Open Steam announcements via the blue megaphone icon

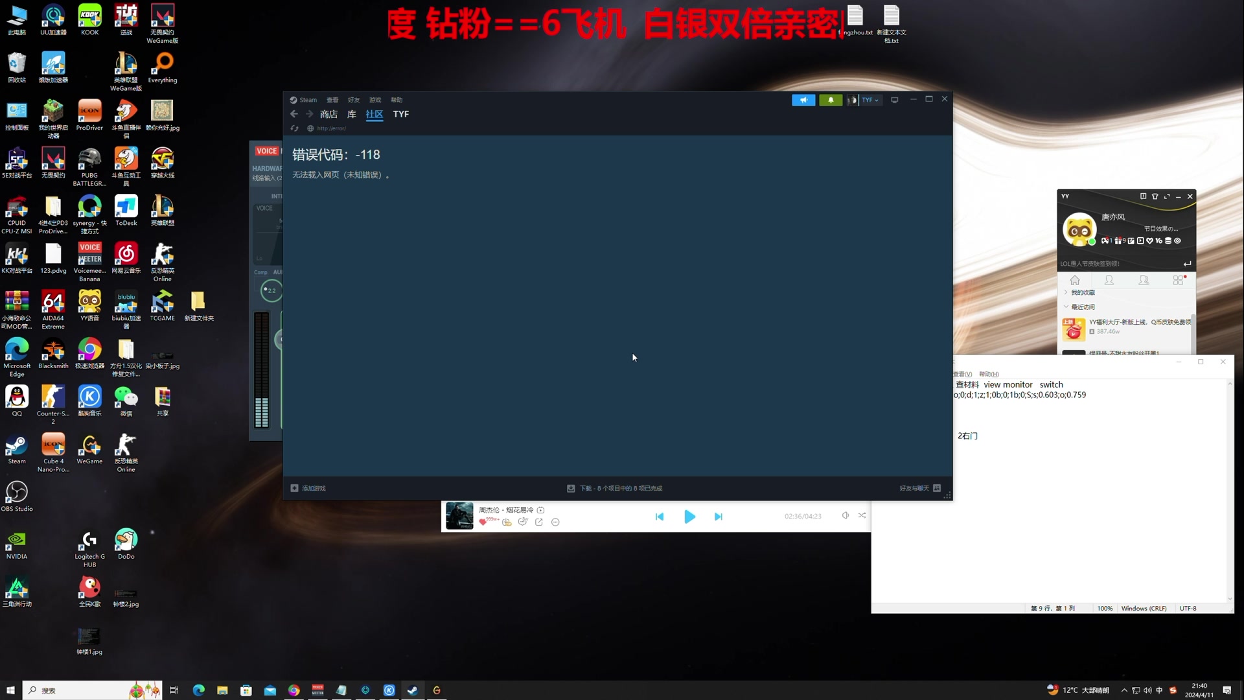[x=803, y=100]
